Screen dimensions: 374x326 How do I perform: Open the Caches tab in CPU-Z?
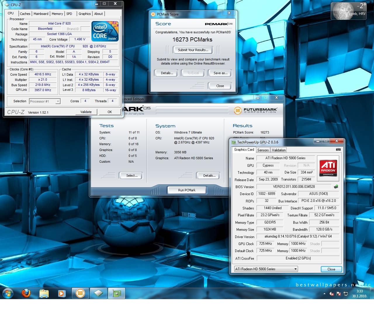click(25, 14)
